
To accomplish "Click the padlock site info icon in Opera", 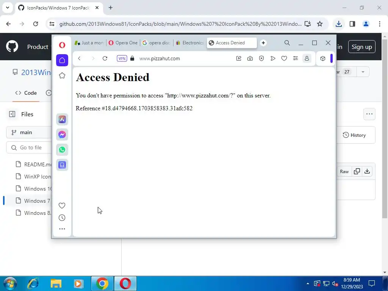I will [132, 58].
